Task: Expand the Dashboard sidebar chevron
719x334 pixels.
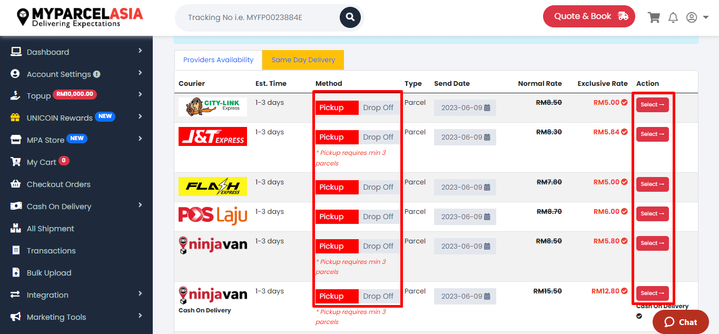Action: coord(140,51)
